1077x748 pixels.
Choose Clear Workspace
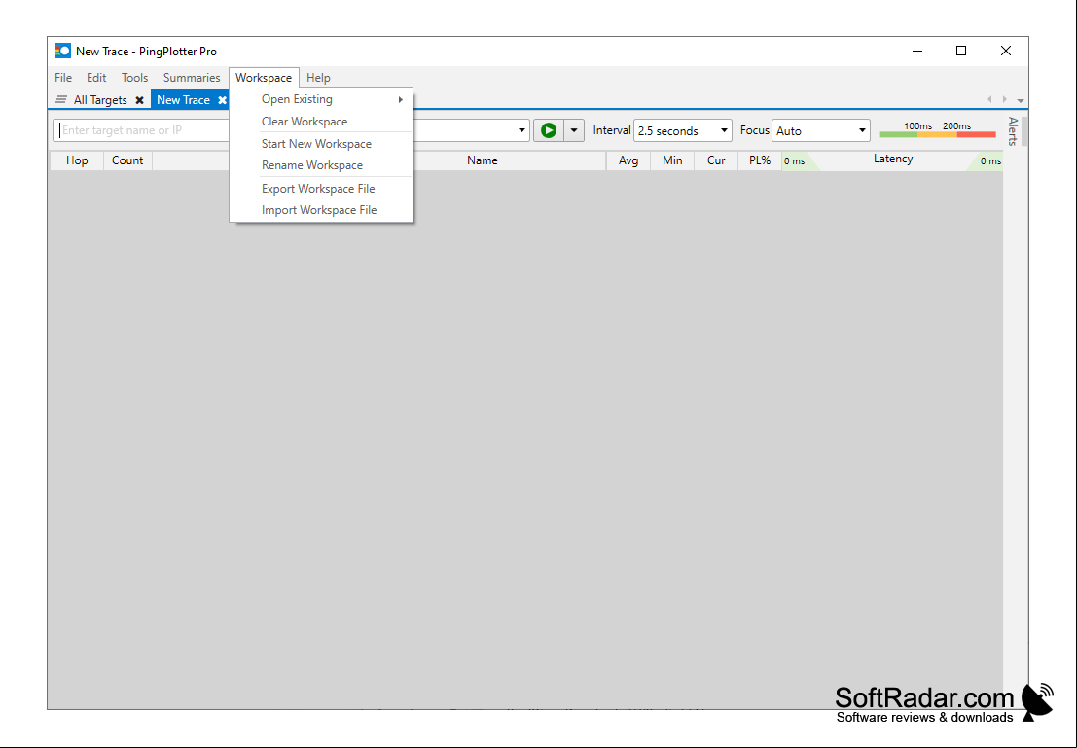point(321,122)
